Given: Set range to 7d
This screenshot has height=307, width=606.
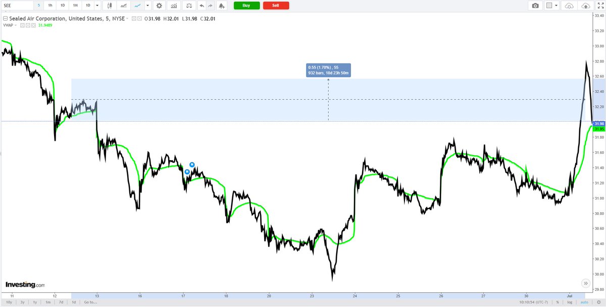Looking at the screenshot, I should point(61,302).
